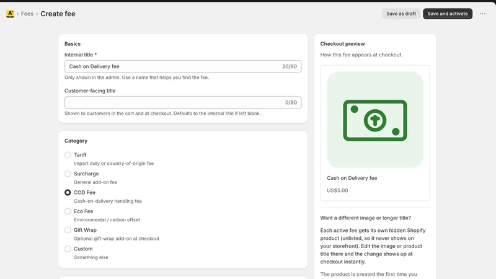Click 'Cash-on-delivery handling fee' description
This screenshot has height=279, width=496.
click(108, 201)
